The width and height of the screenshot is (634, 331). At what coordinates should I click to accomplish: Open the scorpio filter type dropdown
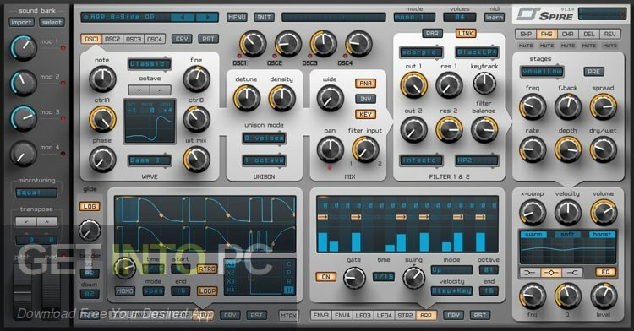click(x=421, y=52)
